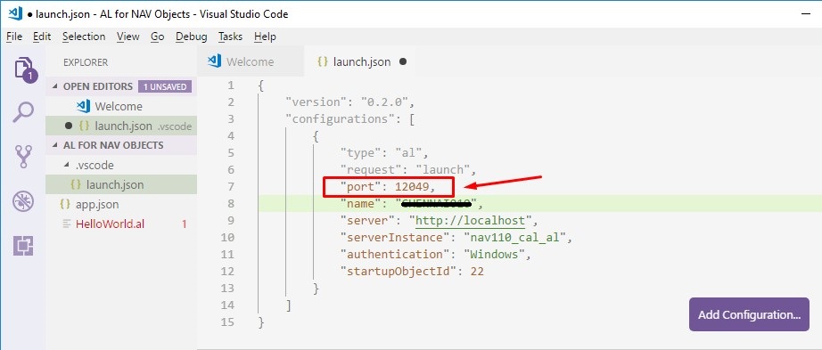
Task: Click line number 8 in the gutter
Action: coord(231,203)
